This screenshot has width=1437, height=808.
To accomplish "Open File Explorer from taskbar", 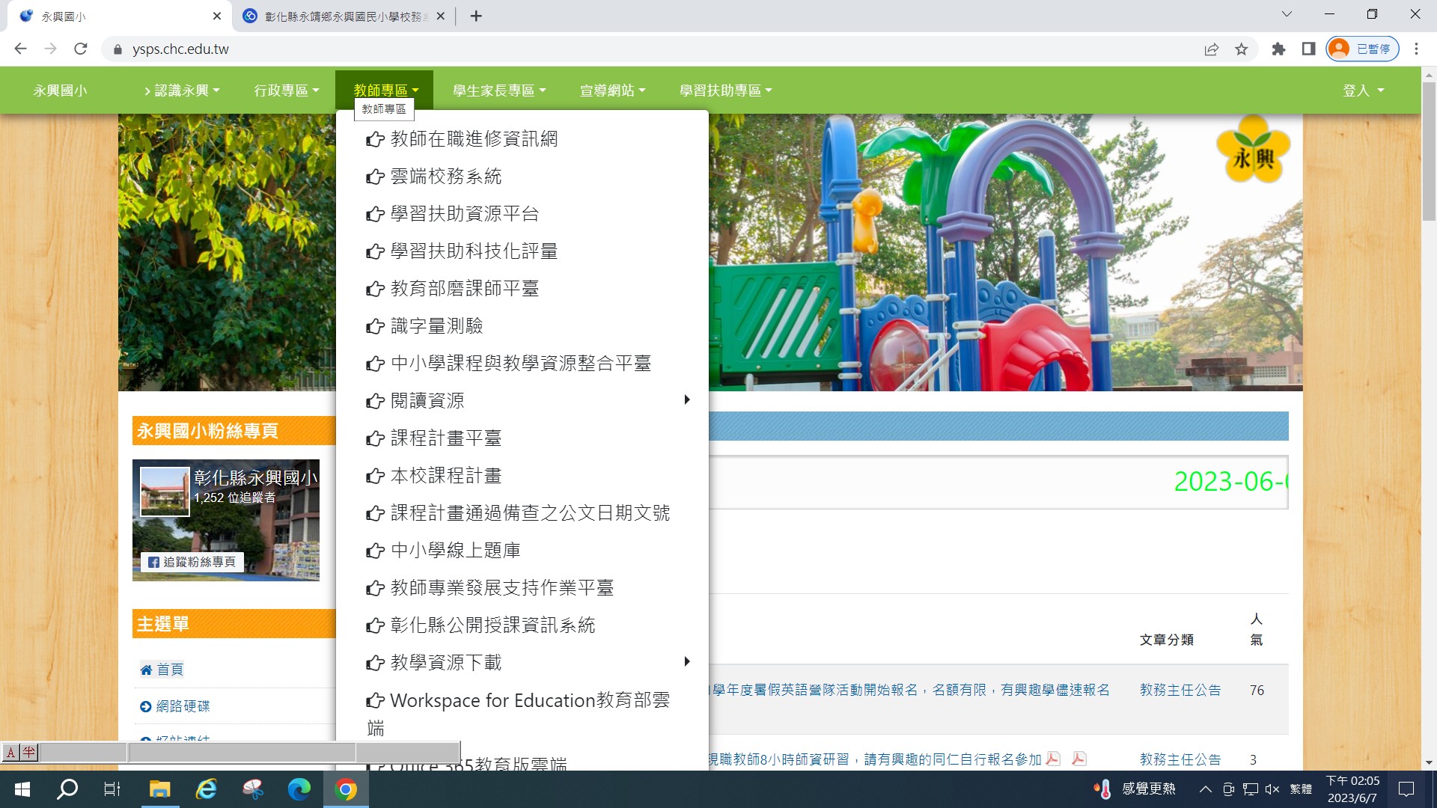I will coord(159,789).
